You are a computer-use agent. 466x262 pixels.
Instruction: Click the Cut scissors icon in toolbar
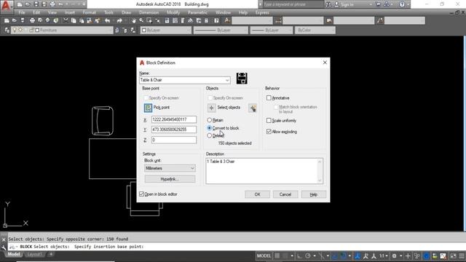[66, 20]
